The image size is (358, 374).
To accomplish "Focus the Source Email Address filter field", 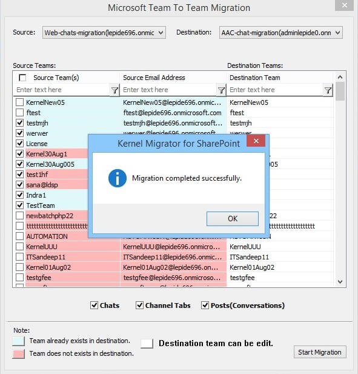I will [x=168, y=90].
